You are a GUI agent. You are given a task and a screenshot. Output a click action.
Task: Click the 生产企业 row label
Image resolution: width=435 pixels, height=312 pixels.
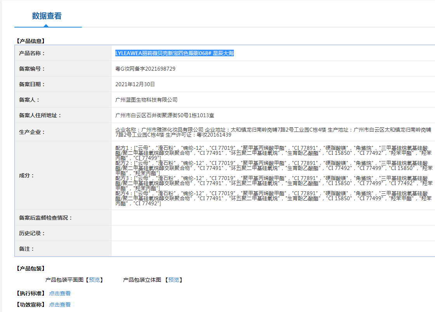coord(32,132)
